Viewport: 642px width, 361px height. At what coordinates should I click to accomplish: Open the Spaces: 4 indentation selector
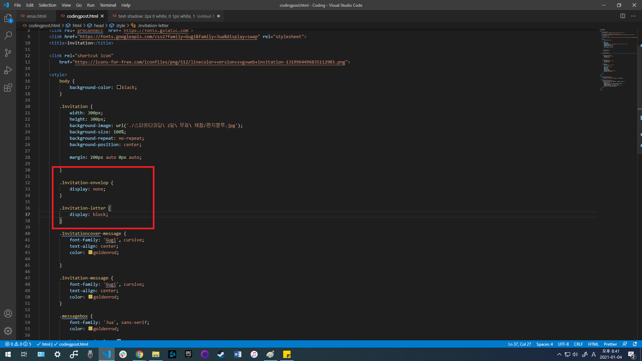tap(544, 344)
